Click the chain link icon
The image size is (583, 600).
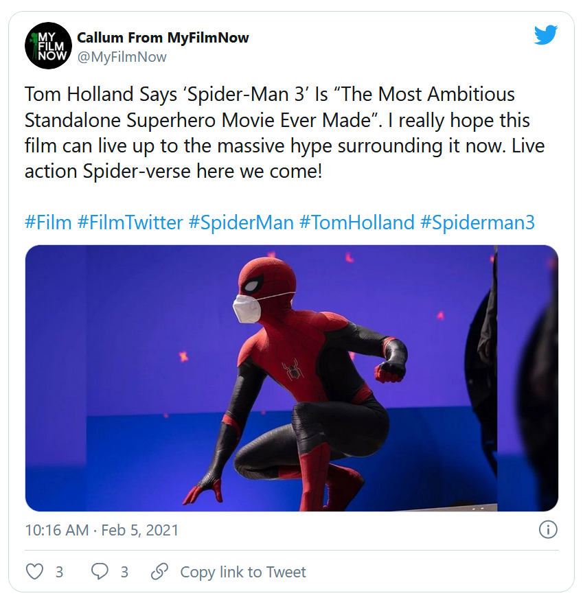tap(159, 572)
